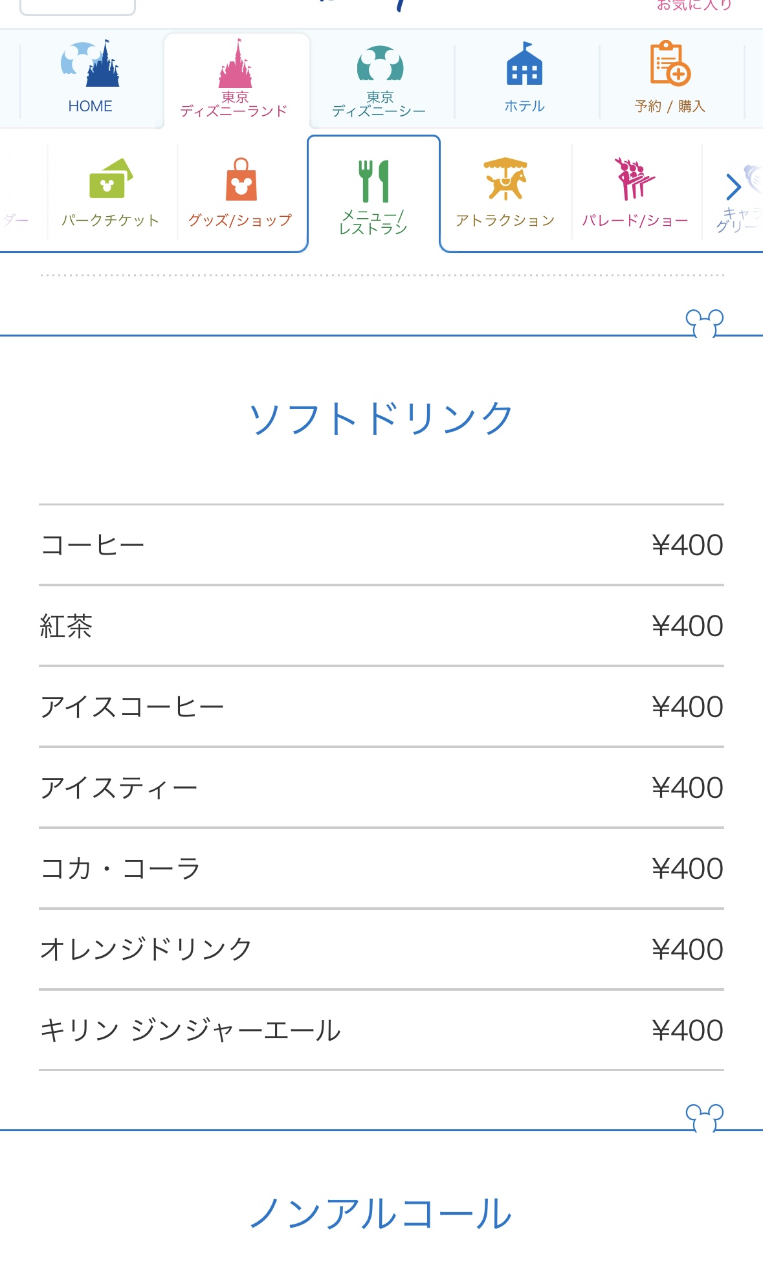
Task: Select the コカ・コーラ menu row
Action: click(x=381, y=868)
